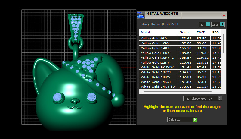Close the Metal Weights panel
Screen dimensions: 241x139
(224, 15)
